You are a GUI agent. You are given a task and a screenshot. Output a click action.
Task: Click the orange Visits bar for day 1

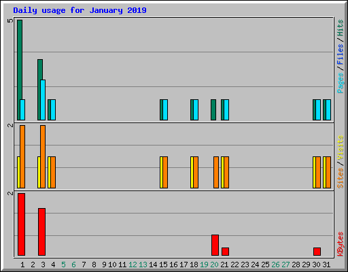pos(22,156)
